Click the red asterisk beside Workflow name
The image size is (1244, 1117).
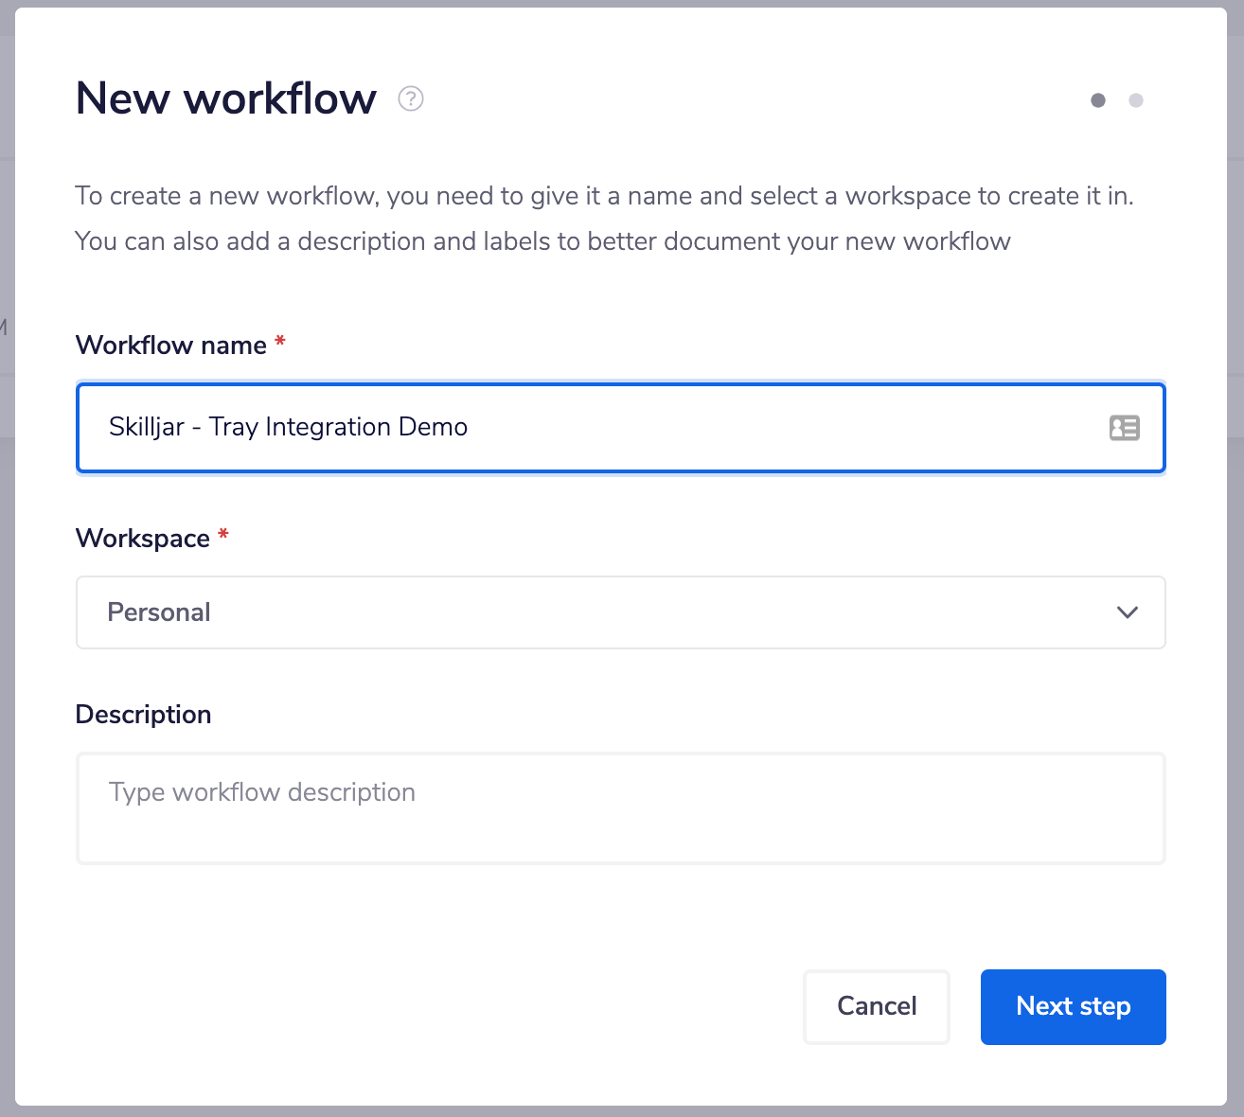tap(280, 342)
